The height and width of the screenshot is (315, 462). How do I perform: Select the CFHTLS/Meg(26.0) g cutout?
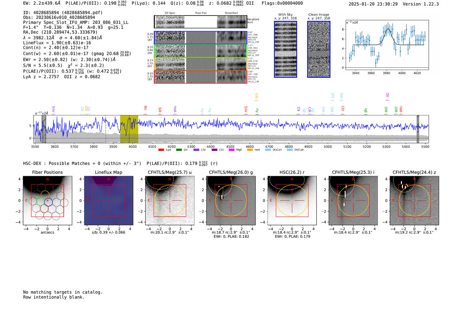231,201
